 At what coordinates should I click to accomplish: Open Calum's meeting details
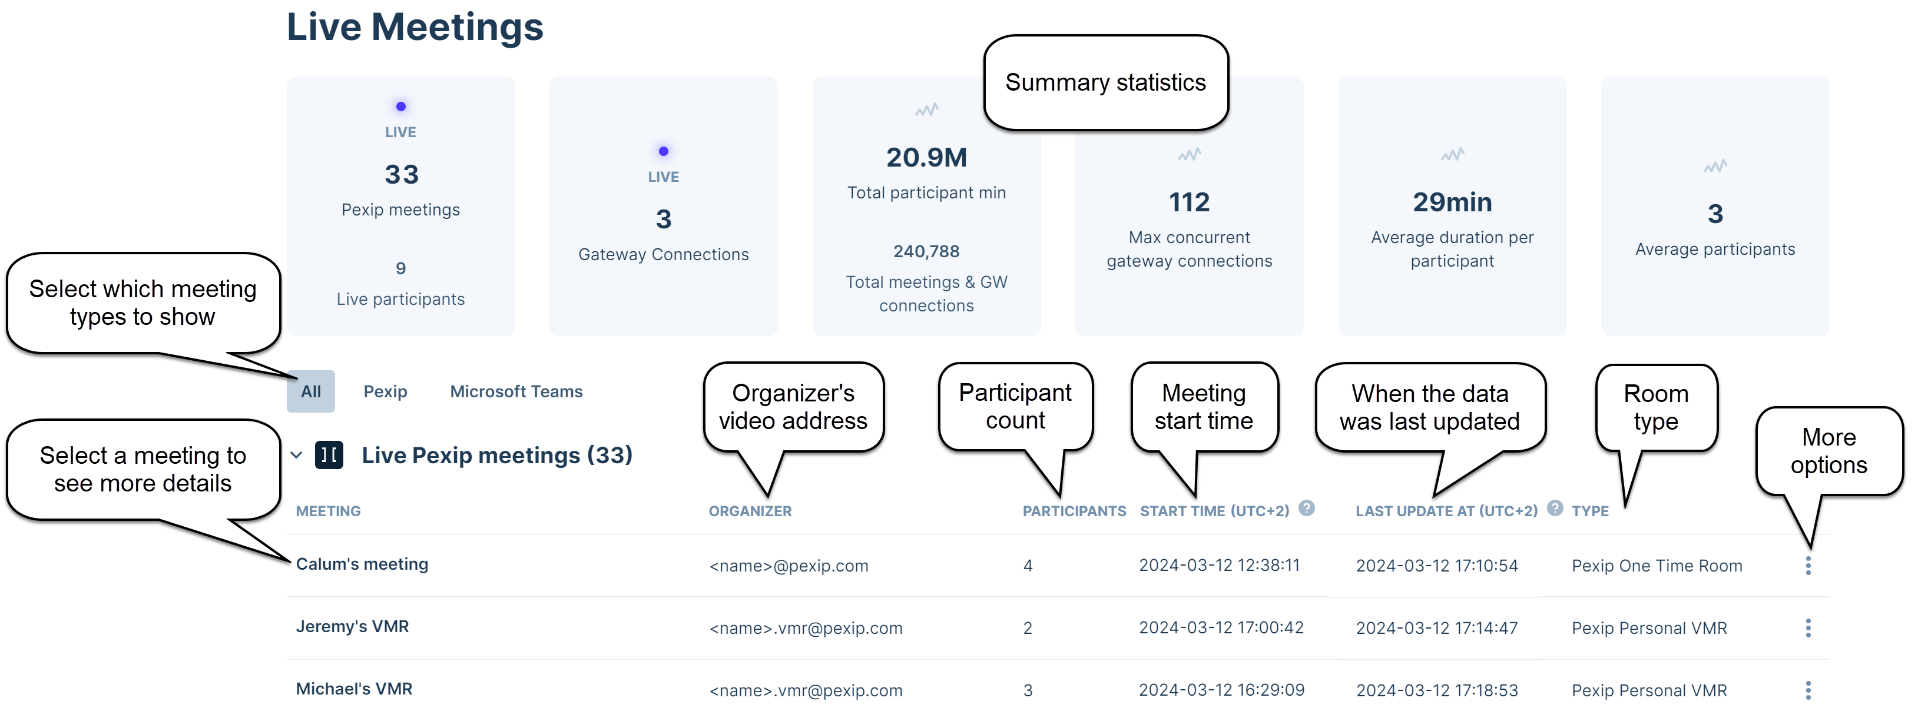point(362,564)
